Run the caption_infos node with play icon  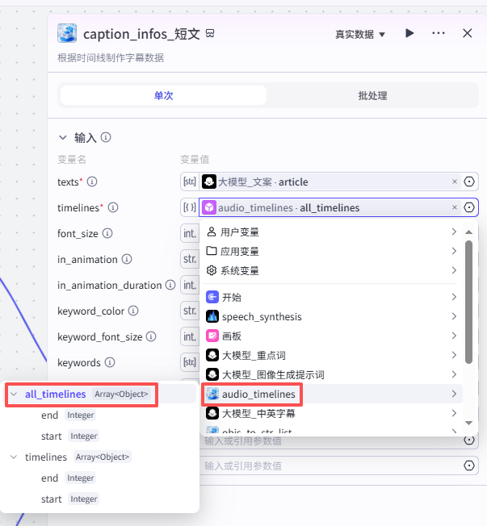[x=409, y=33]
